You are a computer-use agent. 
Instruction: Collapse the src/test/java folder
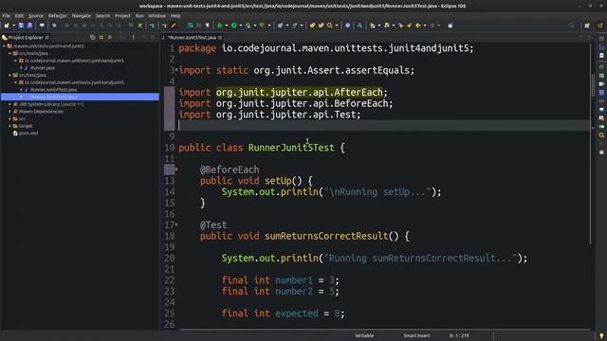tap(9, 75)
